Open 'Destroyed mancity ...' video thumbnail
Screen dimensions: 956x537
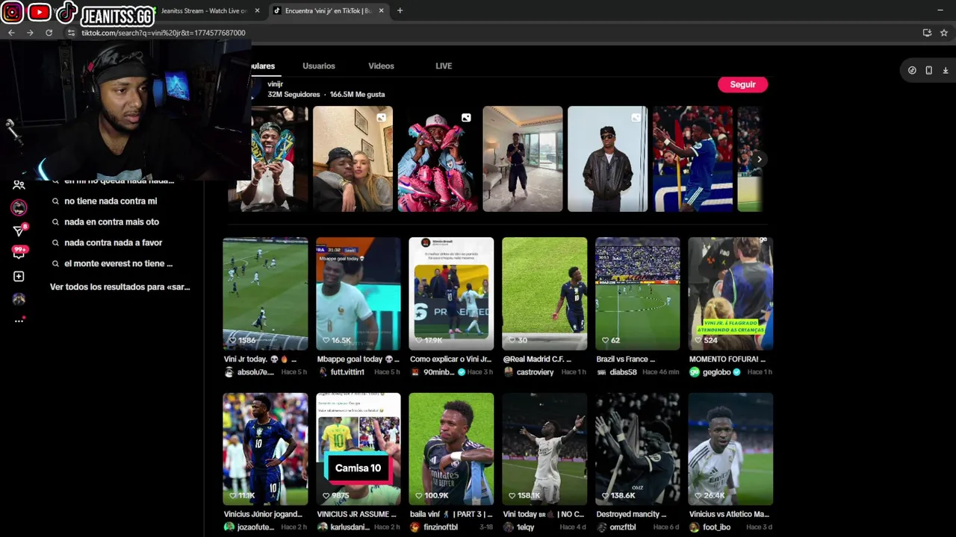point(637,449)
